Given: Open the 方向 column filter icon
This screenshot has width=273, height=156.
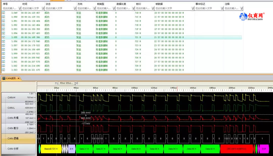Looking at the screenshot, I should pyautogui.click(x=94, y=9).
